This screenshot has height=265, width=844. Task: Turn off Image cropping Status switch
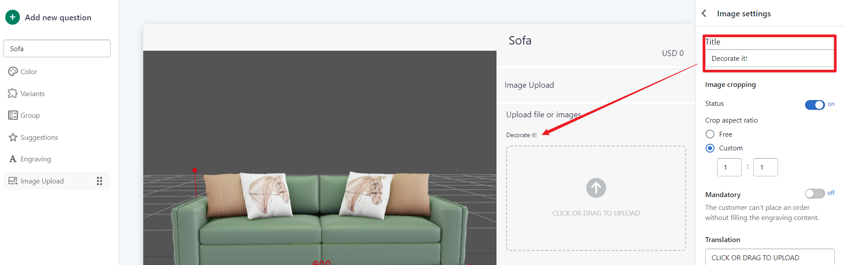point(815,105)
